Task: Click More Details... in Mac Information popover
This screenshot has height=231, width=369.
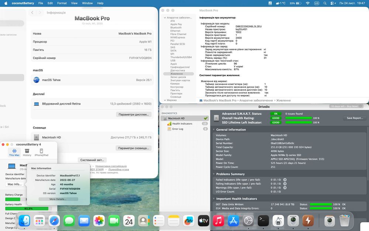Action: coord(58,199)
